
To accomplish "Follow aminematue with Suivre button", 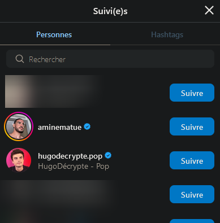I will tap(192, 126).
